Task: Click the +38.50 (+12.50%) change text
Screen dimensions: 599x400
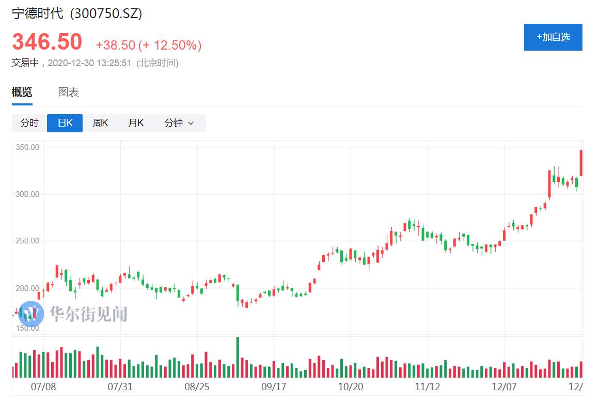Action: pyautogui.click(x=149, y=45)
